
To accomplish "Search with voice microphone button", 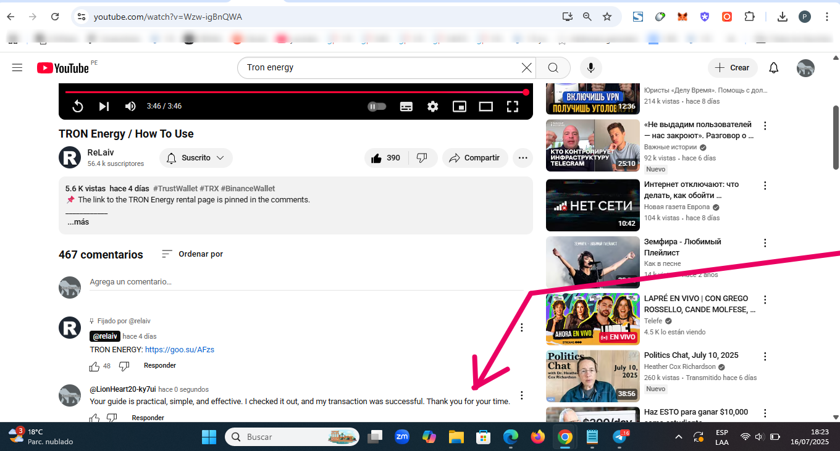I will 591,68.
